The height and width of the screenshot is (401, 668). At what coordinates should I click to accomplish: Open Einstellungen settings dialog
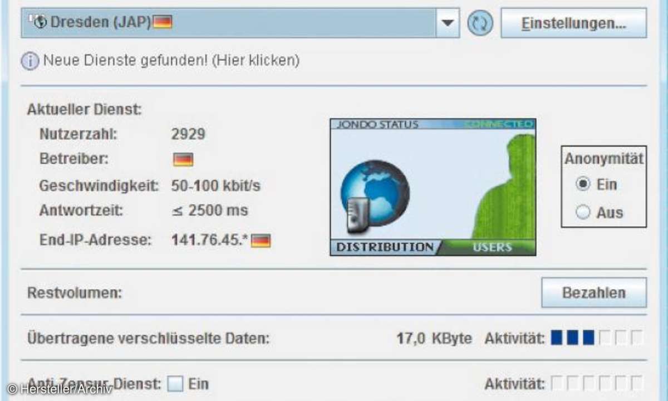tap(573, 23)
